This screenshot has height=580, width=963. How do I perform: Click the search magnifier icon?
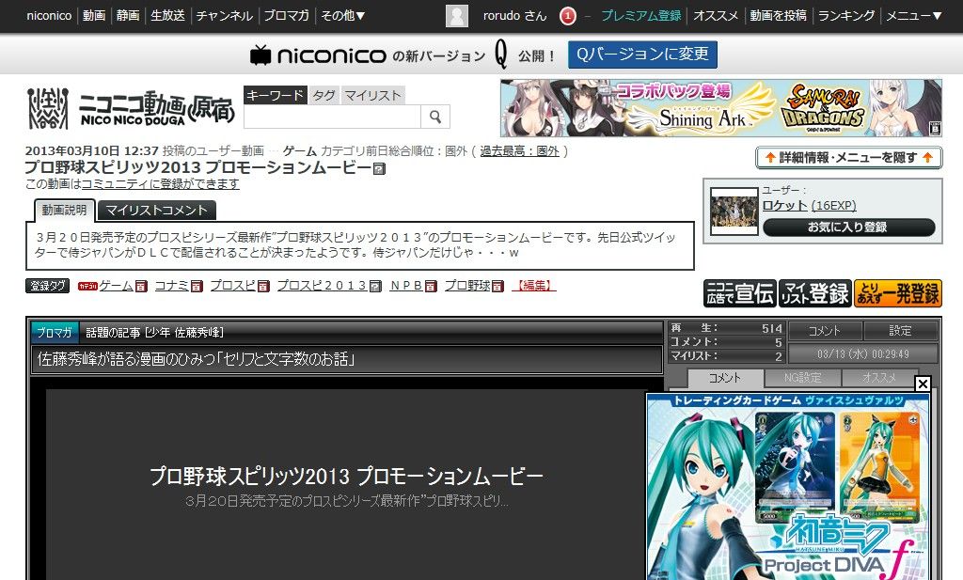pos(434,117)
